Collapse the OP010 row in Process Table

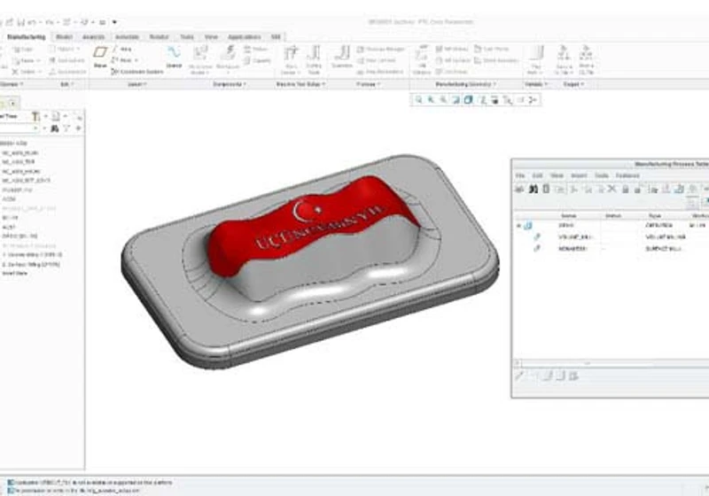pyautogui.click(x=518, y=225)
